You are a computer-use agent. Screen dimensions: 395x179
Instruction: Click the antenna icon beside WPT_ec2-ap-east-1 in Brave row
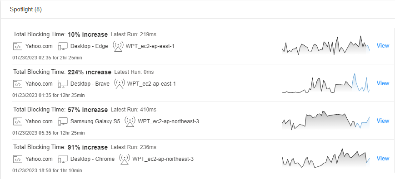(120, 84)
